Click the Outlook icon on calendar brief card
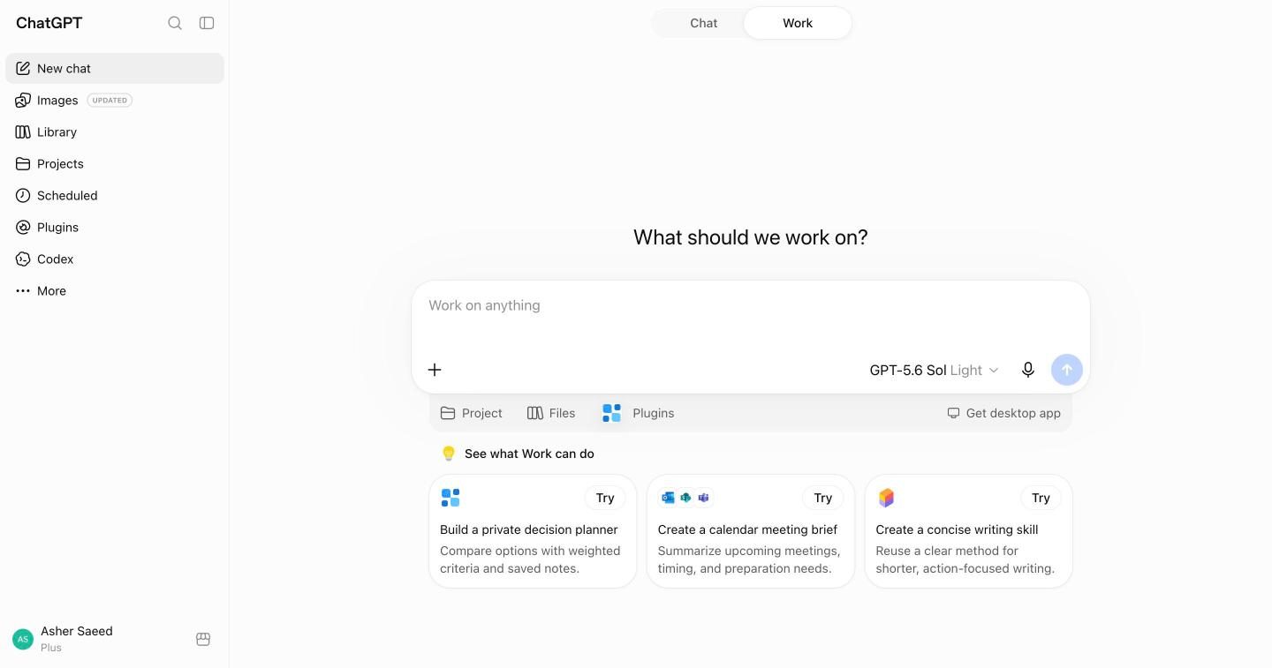The width and height of the screenshot is (1272, 668). tap(668, 498)
